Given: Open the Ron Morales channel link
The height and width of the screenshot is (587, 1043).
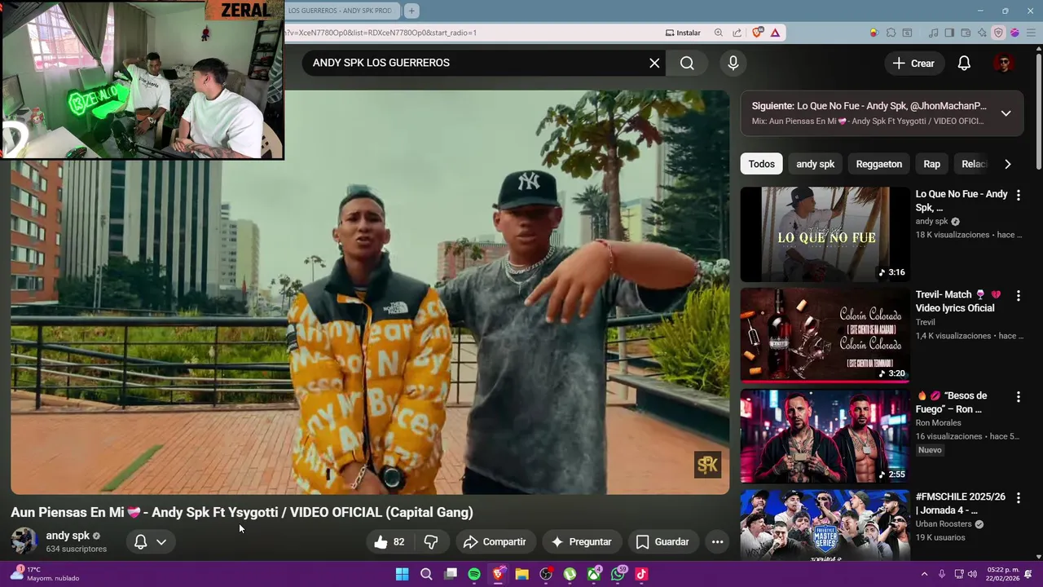Looking at the screenshot, I should pyautogui.click(x=938, y=422).
